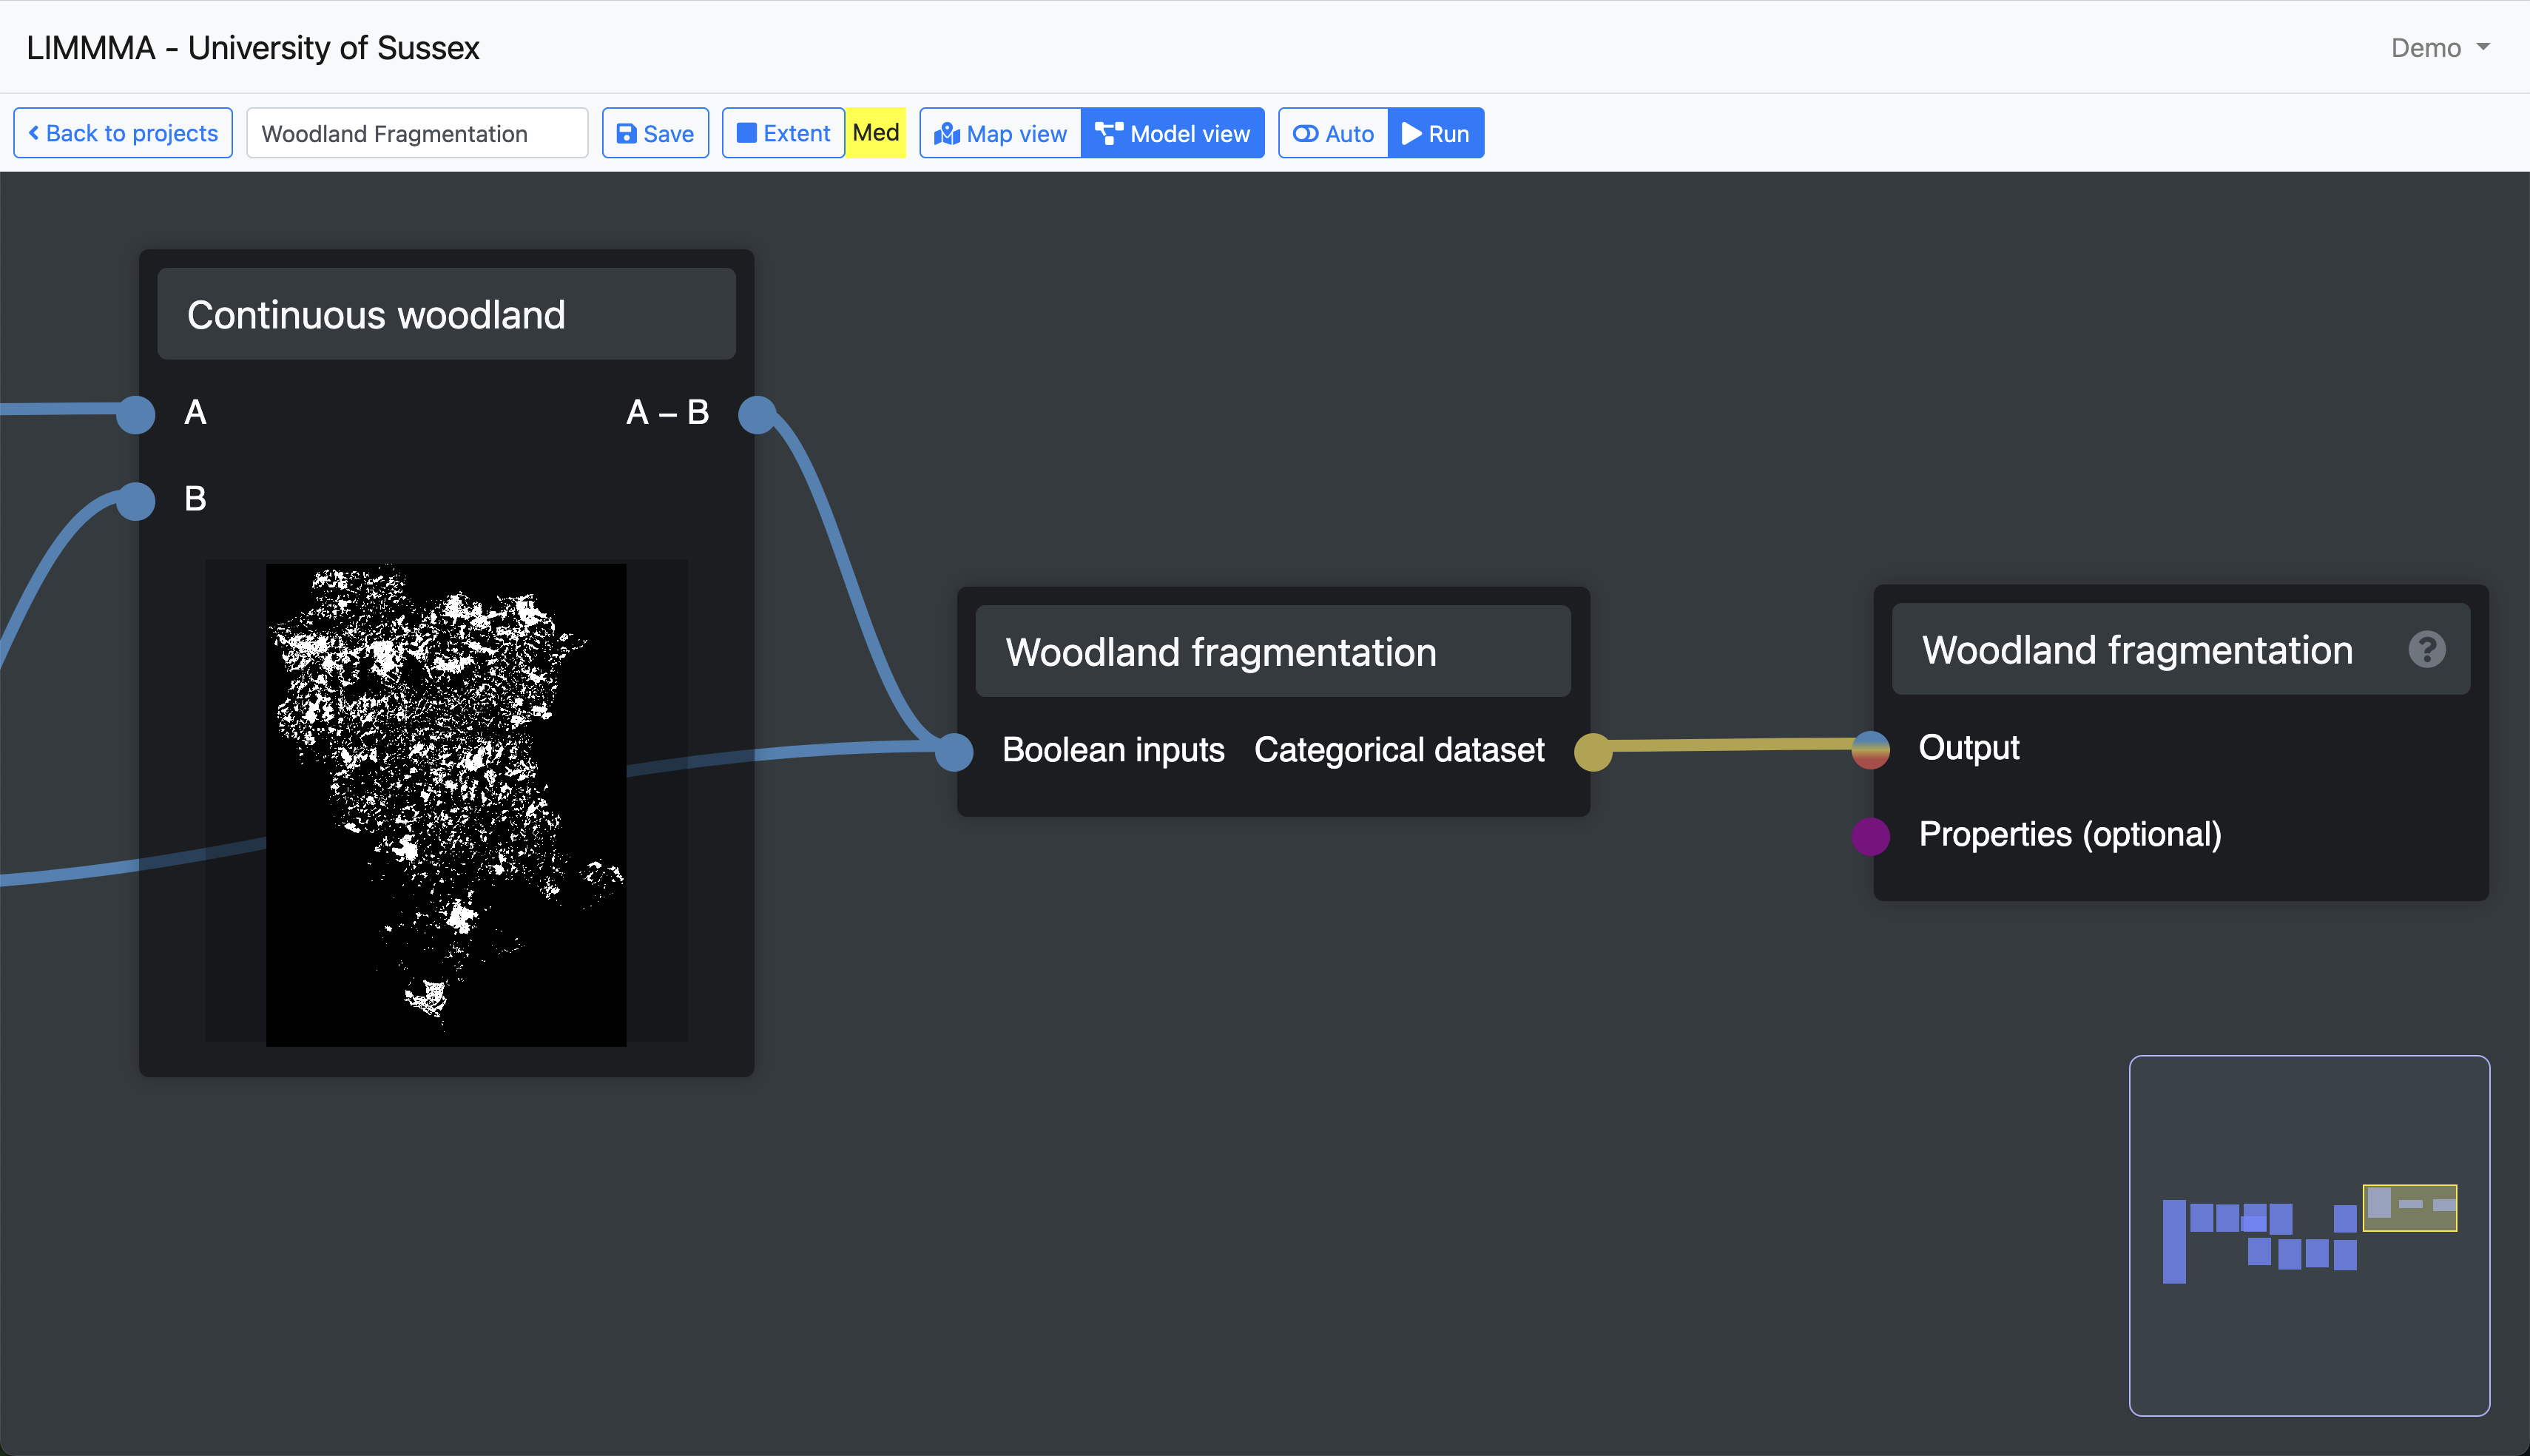Image resolution: width=2530 pixels, height=1456 pixels.
Task: Click the yellow Categorical dataset output socket
Action: 1593,751
